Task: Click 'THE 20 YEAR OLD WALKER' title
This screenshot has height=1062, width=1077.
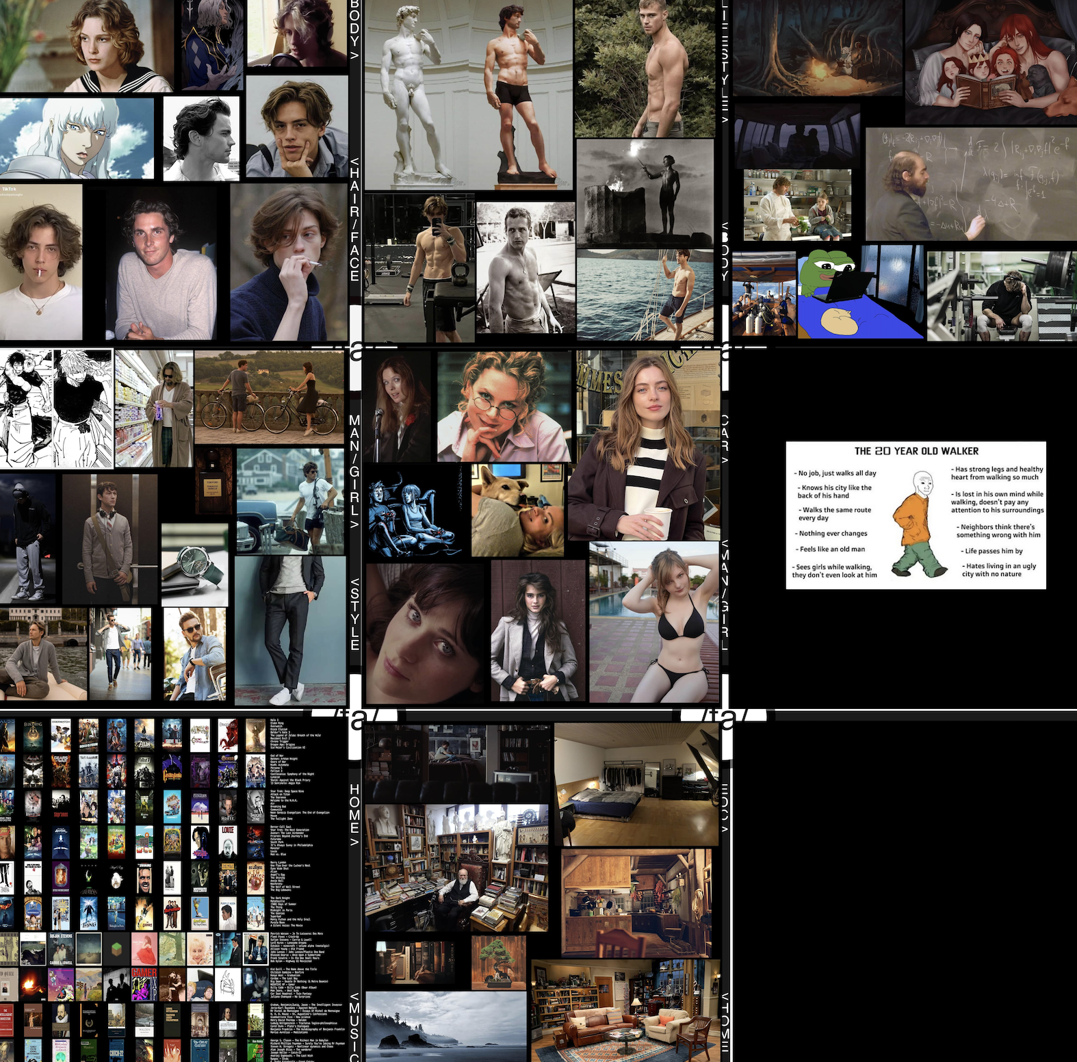Action: tap(916, 451)
